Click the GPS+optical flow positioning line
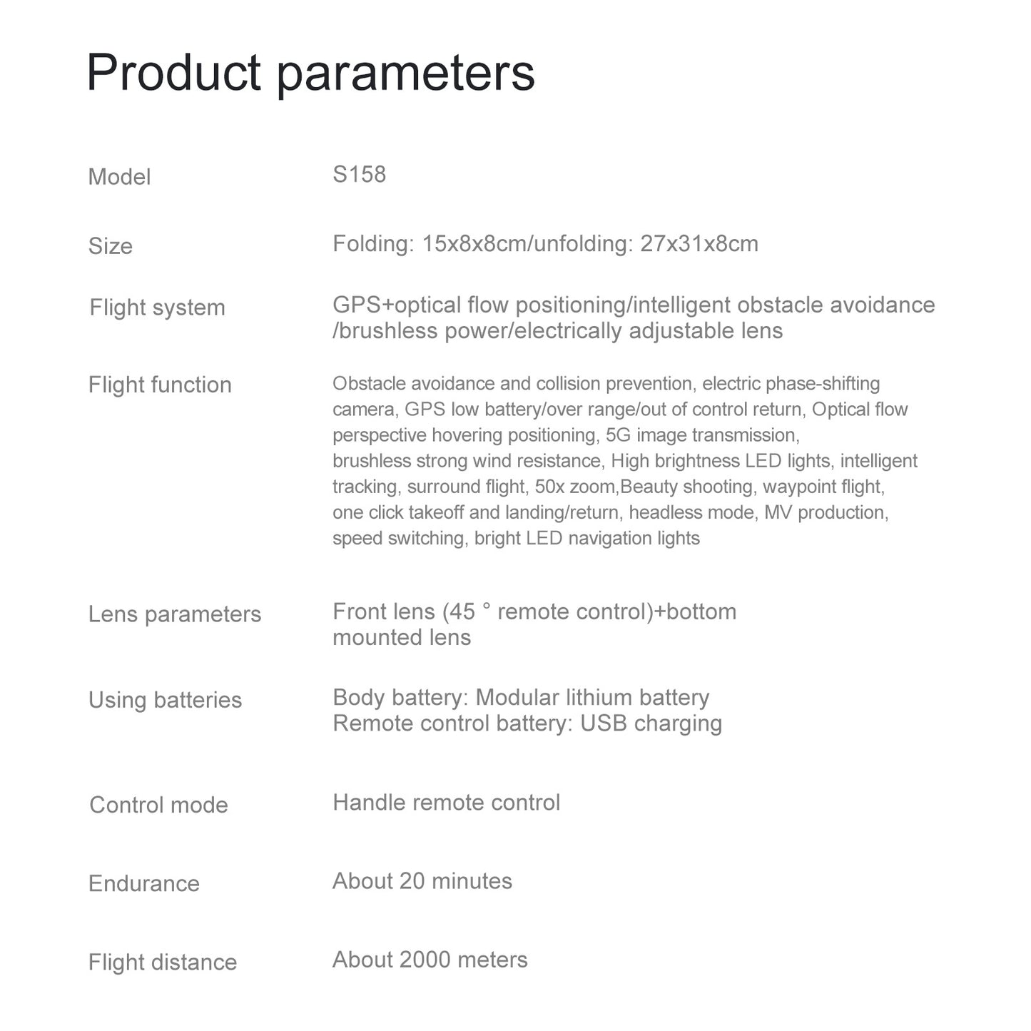1031x1031 pixels. (x=633, y=305)
